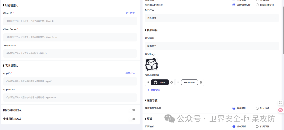Toggle the 企业微信机器人 switch
The width and height of the screenshot is (284, 130).
(133, 119)
